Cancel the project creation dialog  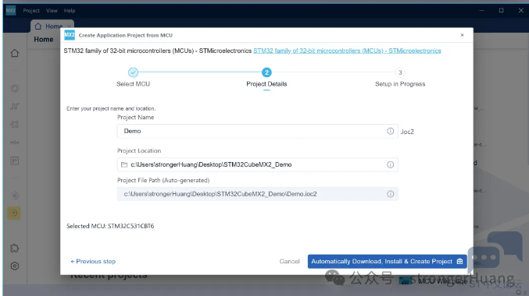[x=289, y=262]
